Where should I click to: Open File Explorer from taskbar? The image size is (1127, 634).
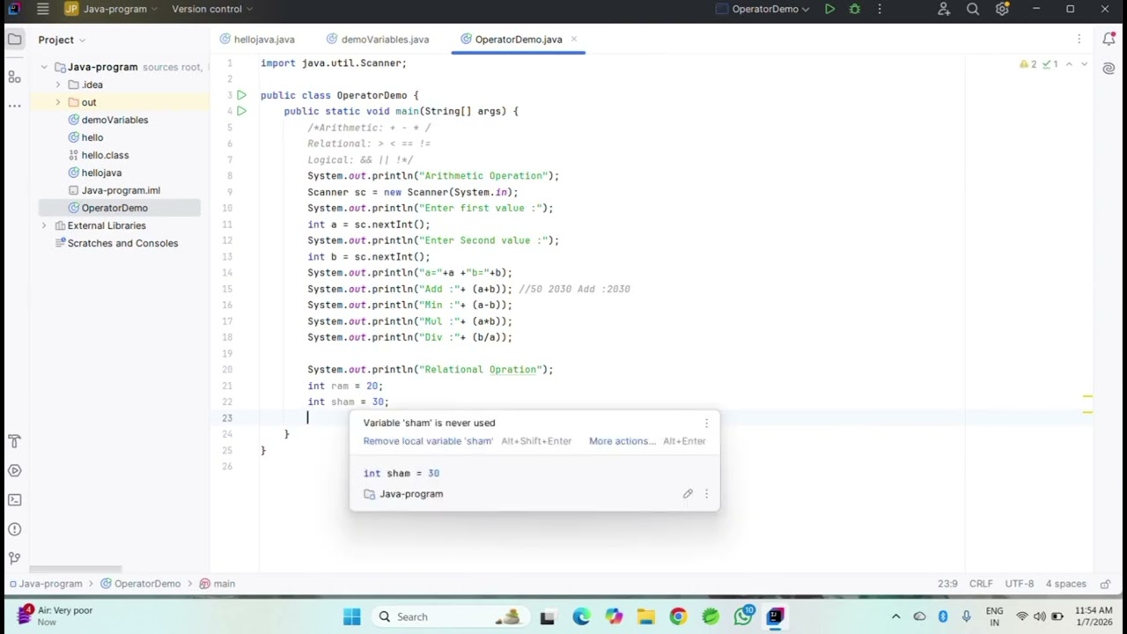[645, 616]
